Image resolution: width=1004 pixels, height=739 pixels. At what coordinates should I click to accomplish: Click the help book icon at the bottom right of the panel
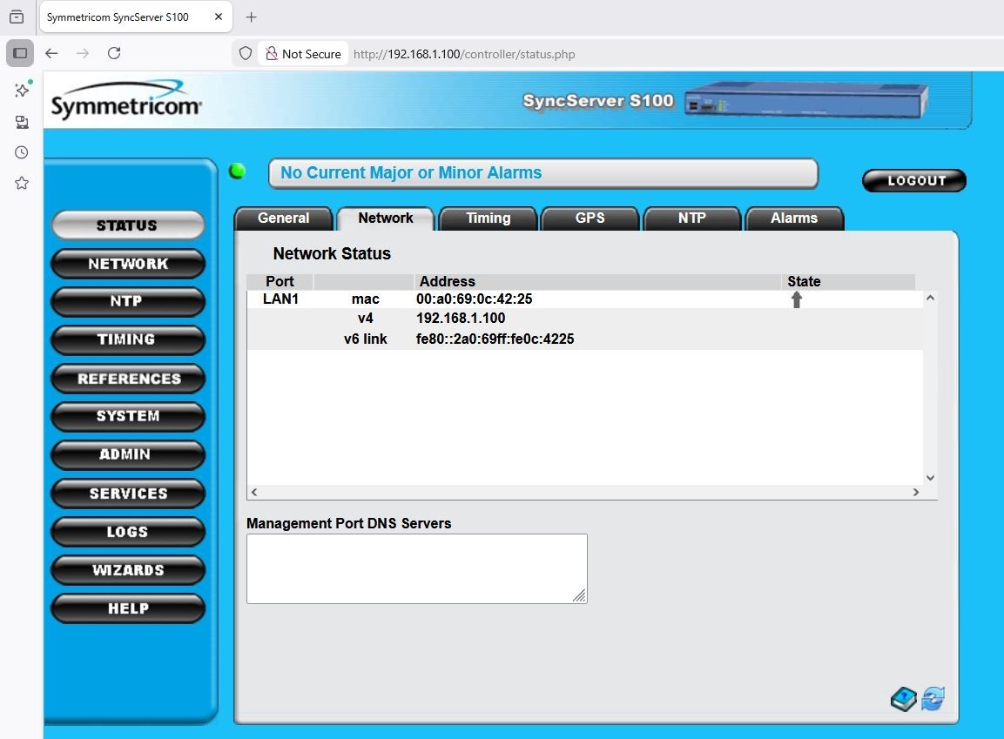pyautogui.click(x=904, y=699)
